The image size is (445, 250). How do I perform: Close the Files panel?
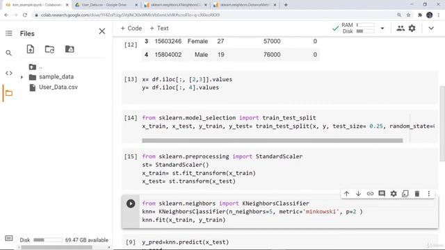pyautogui.click(x=102, y=31)
